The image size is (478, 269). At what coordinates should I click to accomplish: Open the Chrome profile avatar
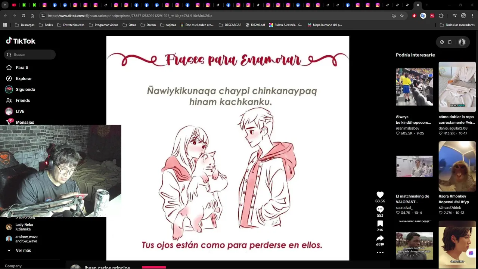coord(463,16)
